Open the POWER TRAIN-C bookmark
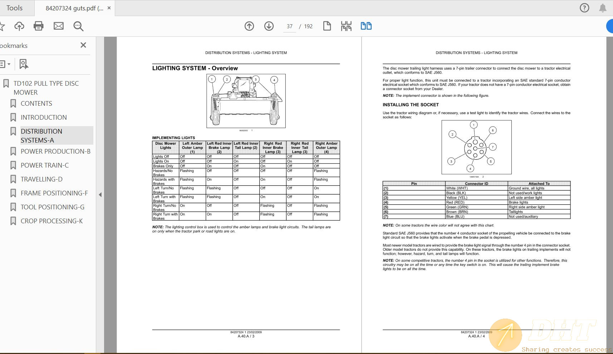 point(45,165)
